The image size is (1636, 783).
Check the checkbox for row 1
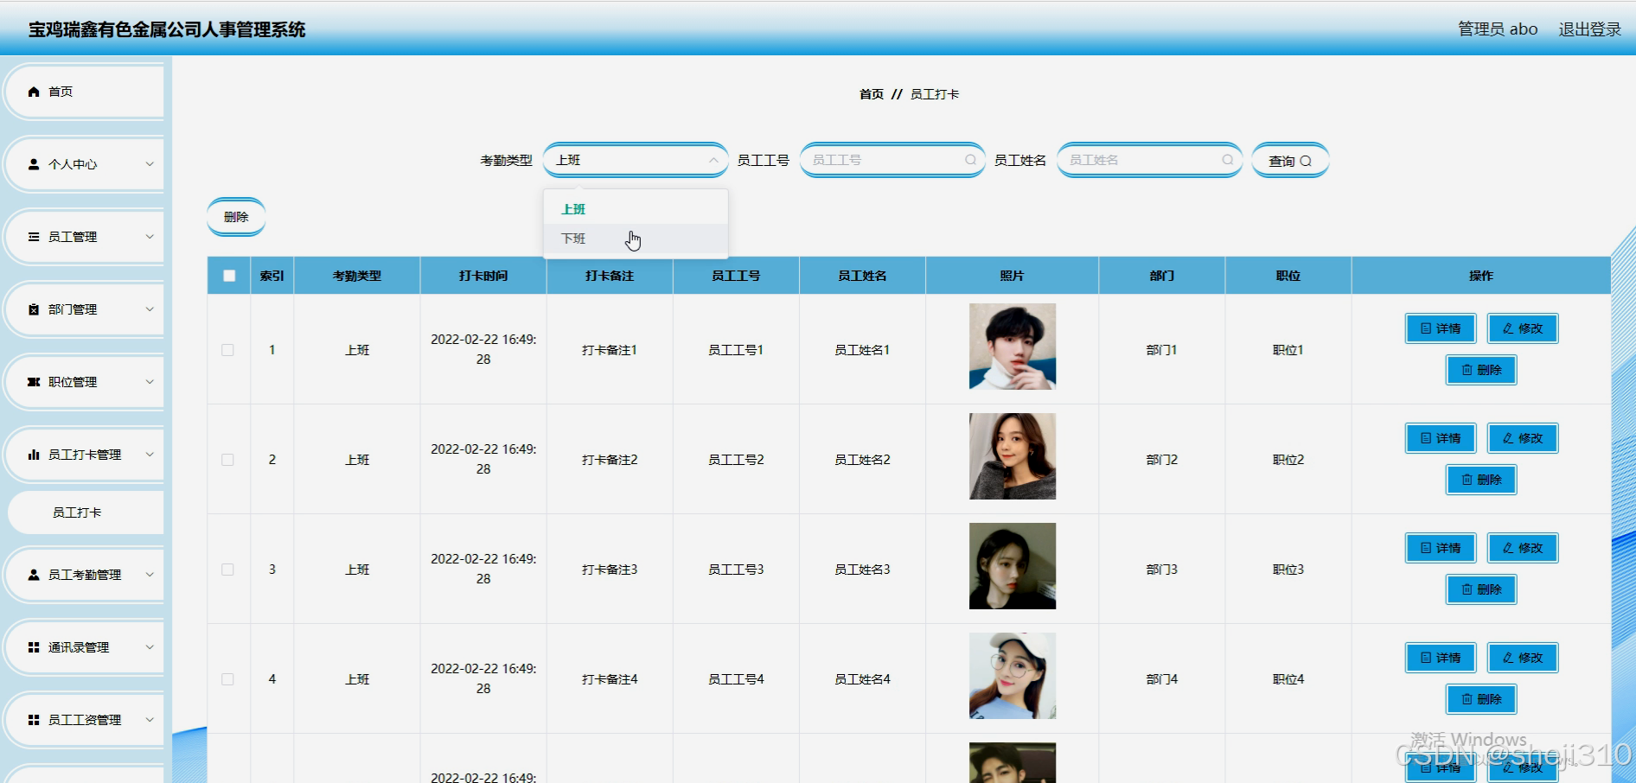[x=228, y=350]
